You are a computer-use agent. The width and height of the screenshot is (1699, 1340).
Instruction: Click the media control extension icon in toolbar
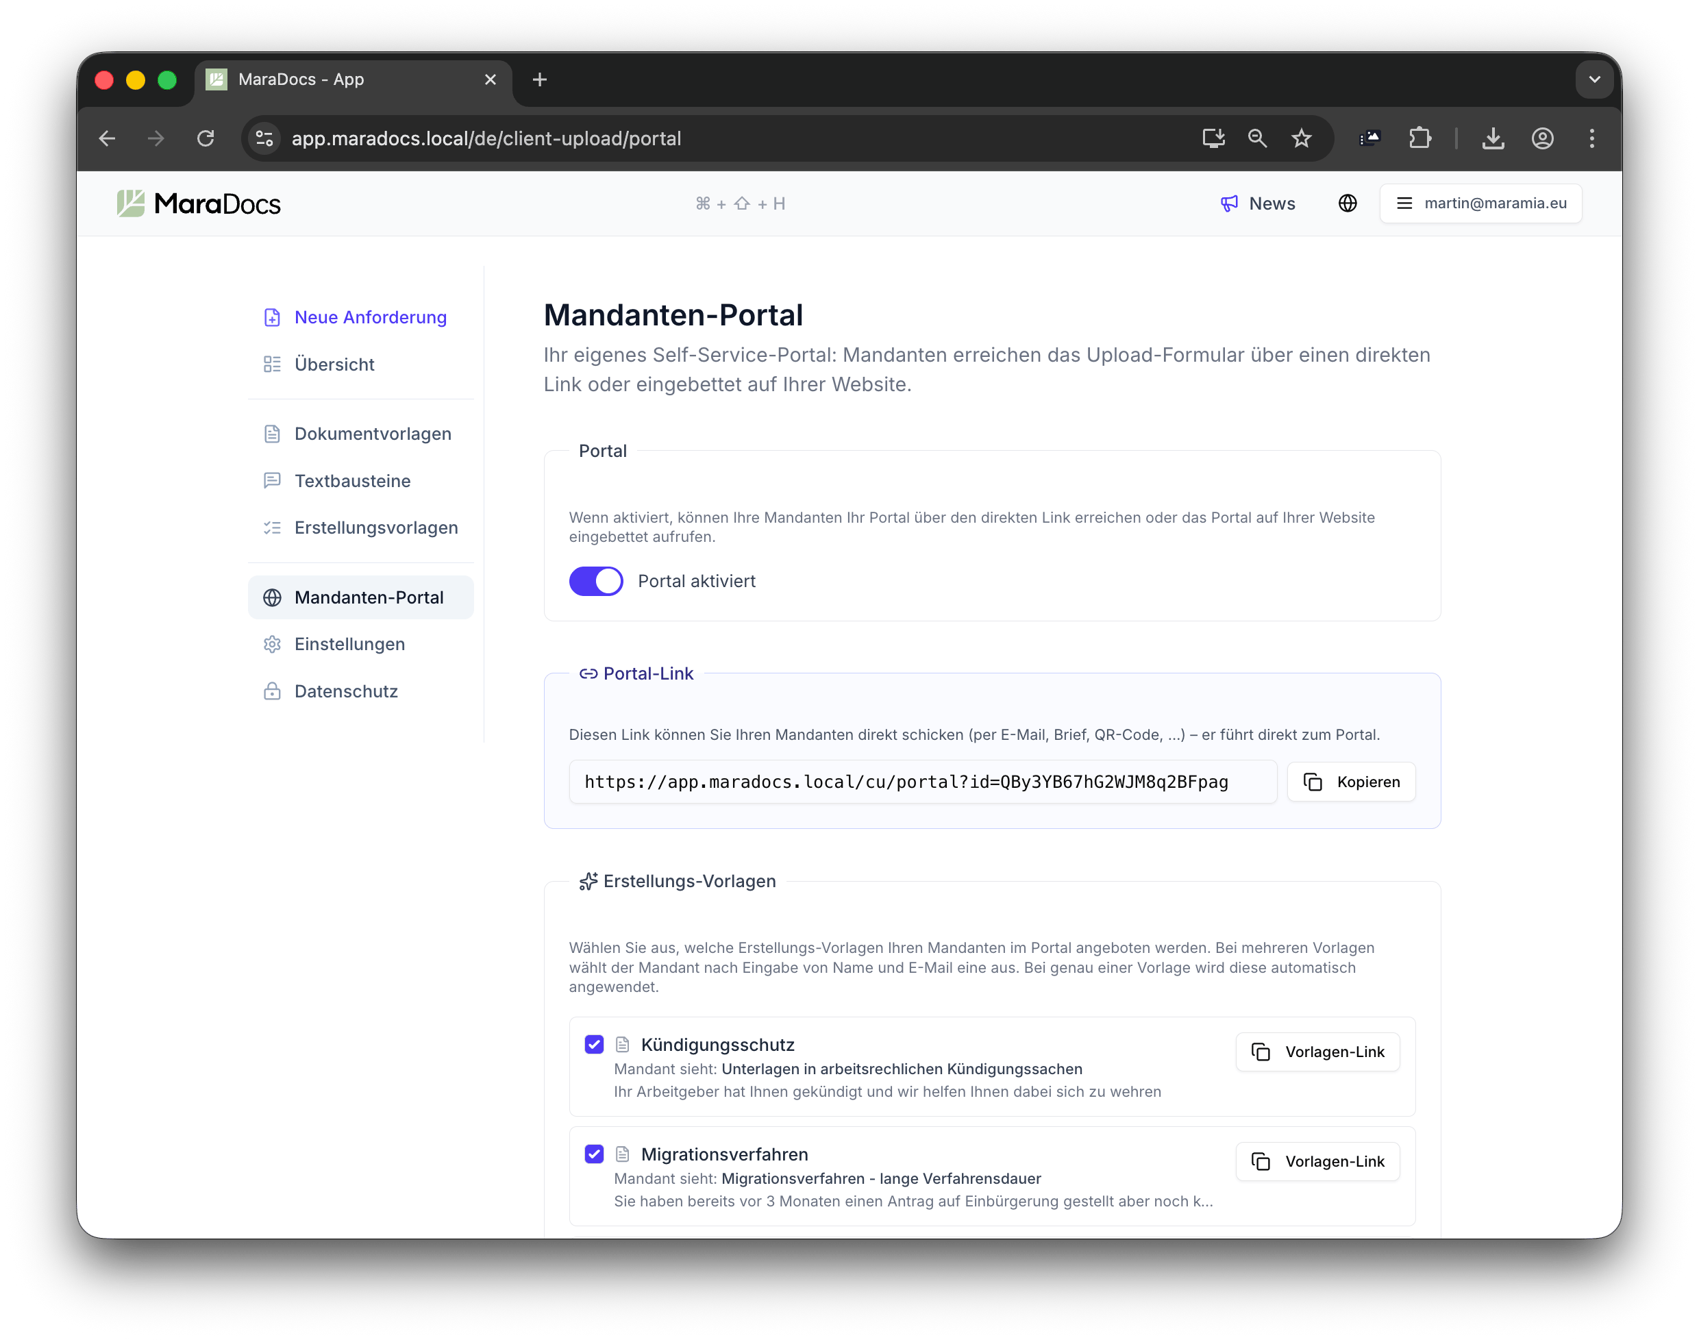pyautogui.click(x=1369, y=139)
